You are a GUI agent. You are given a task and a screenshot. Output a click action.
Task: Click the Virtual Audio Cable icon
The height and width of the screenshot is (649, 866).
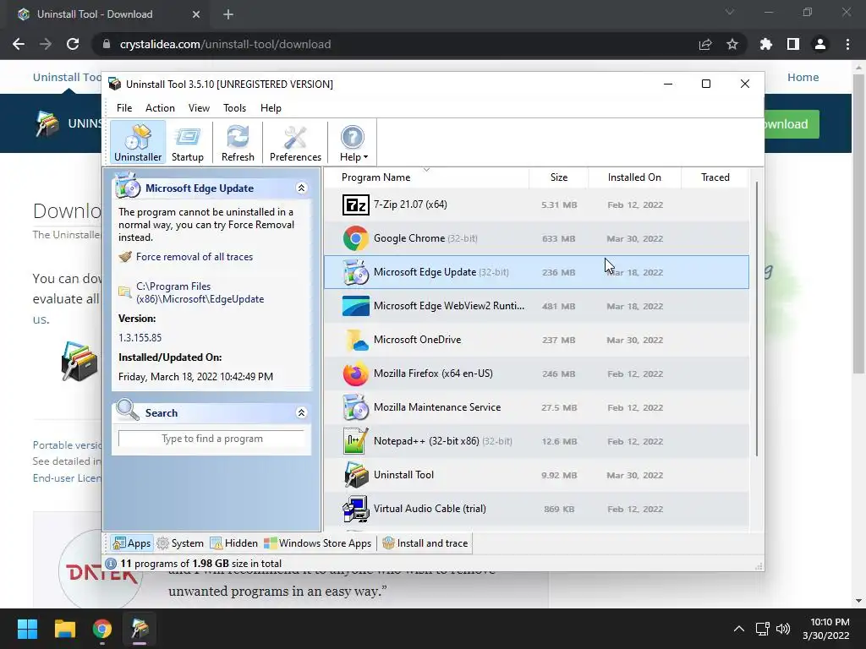[356, 509]
